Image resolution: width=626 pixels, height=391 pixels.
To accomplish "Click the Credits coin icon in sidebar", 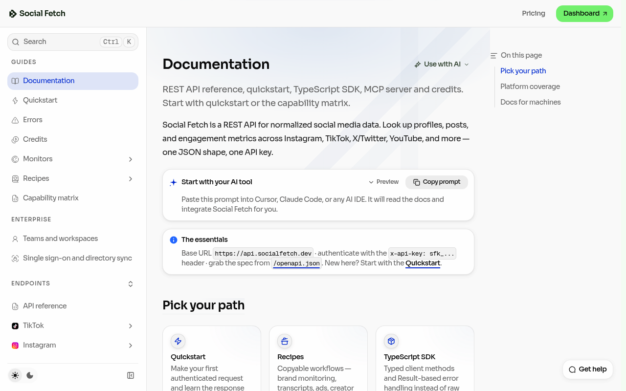I will pos(15,140).
